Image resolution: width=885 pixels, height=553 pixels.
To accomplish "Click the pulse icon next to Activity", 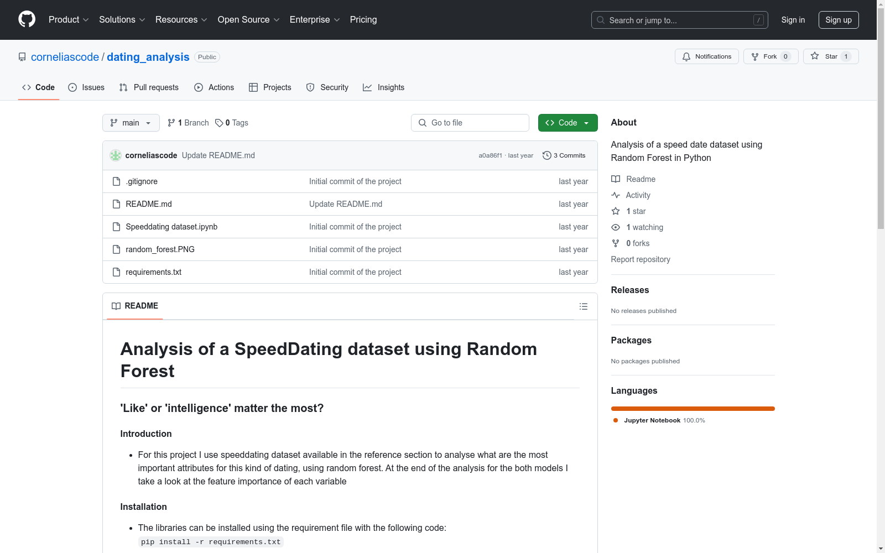I will click(616, 195).
